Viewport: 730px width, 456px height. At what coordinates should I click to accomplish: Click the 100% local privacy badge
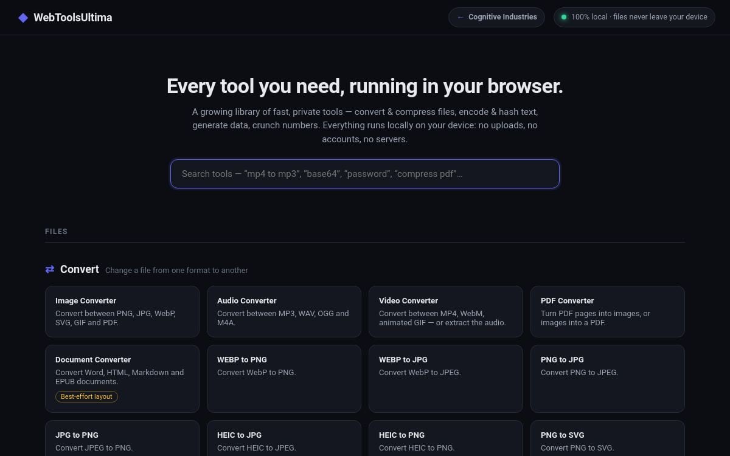(x=634, y=17)
